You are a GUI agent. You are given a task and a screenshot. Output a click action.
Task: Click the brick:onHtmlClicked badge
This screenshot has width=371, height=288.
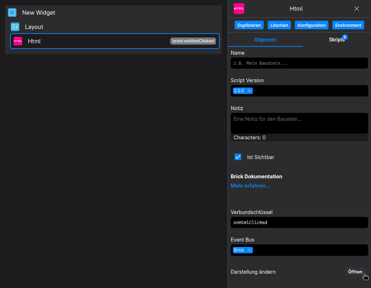(193, 41)
